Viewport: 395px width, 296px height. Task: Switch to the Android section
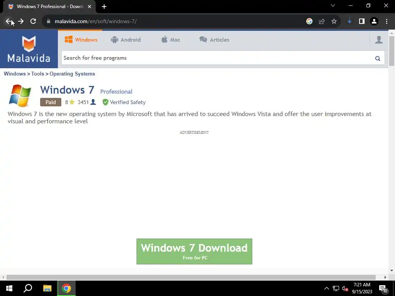[126, 40]
